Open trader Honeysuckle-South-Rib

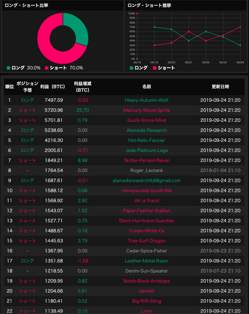pos(146,190)
